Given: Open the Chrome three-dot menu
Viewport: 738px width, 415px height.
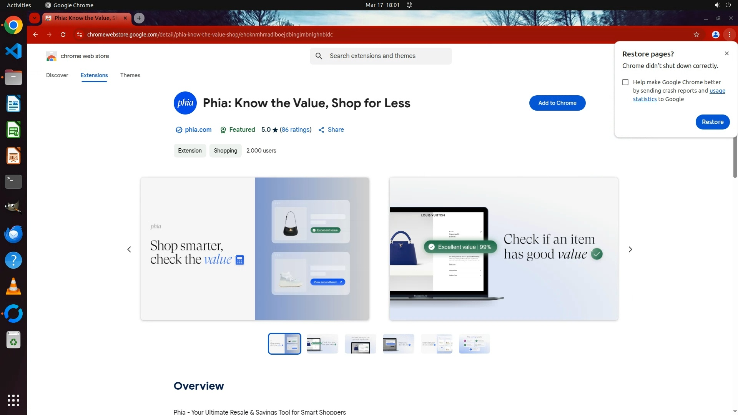Looking at the screenshot, I should 729,35.
